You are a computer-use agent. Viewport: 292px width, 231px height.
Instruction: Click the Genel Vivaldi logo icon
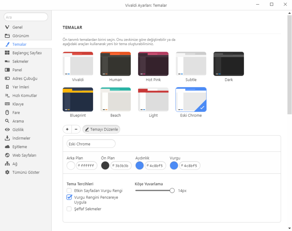tap(7, 27)
